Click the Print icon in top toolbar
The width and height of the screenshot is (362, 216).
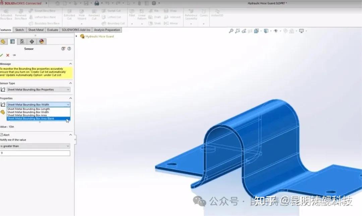pos(97,3)
